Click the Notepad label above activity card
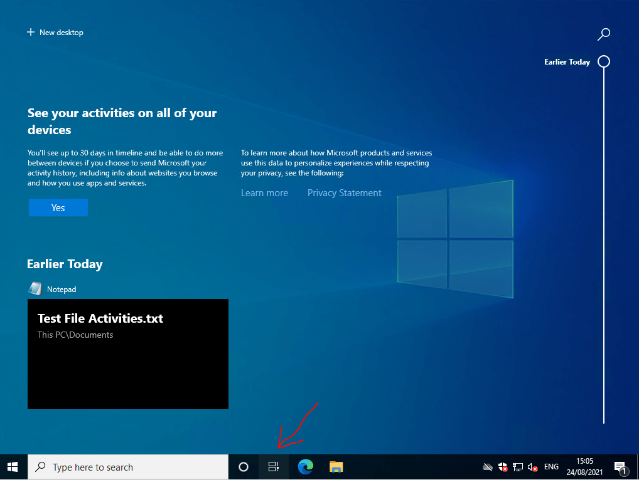This screenshot has width=639, height=480. tap(62, 290)
